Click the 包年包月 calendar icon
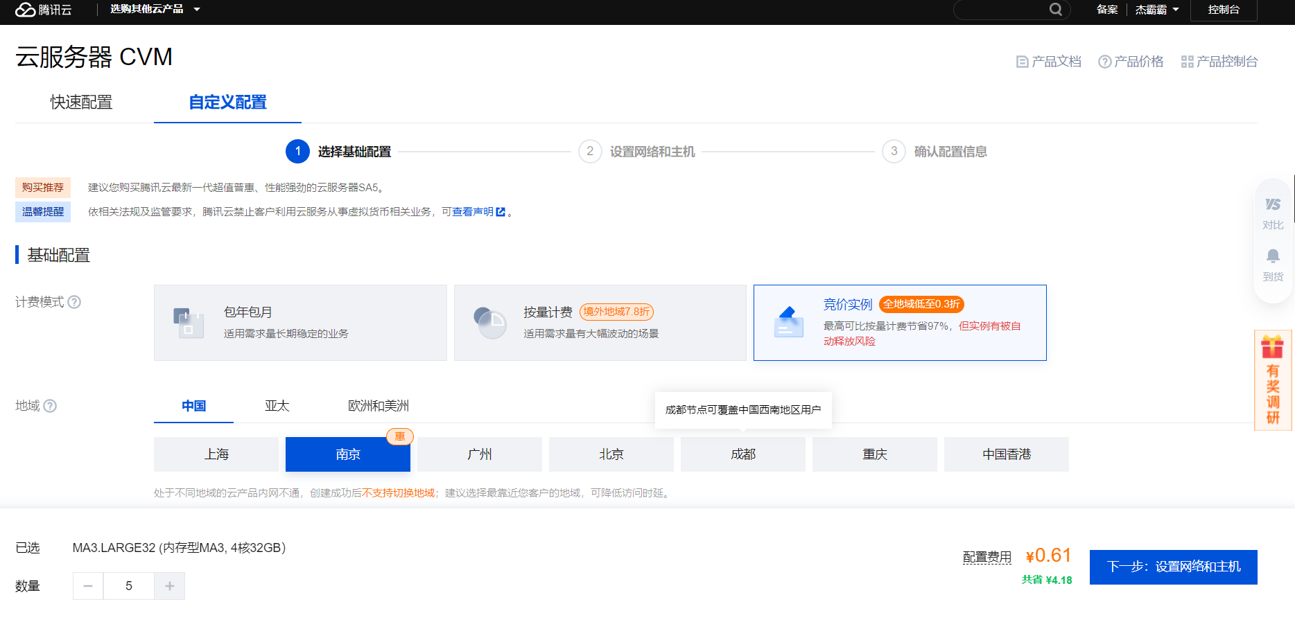The width and height of the screenshot is (1295, 622). pos(189,323)
